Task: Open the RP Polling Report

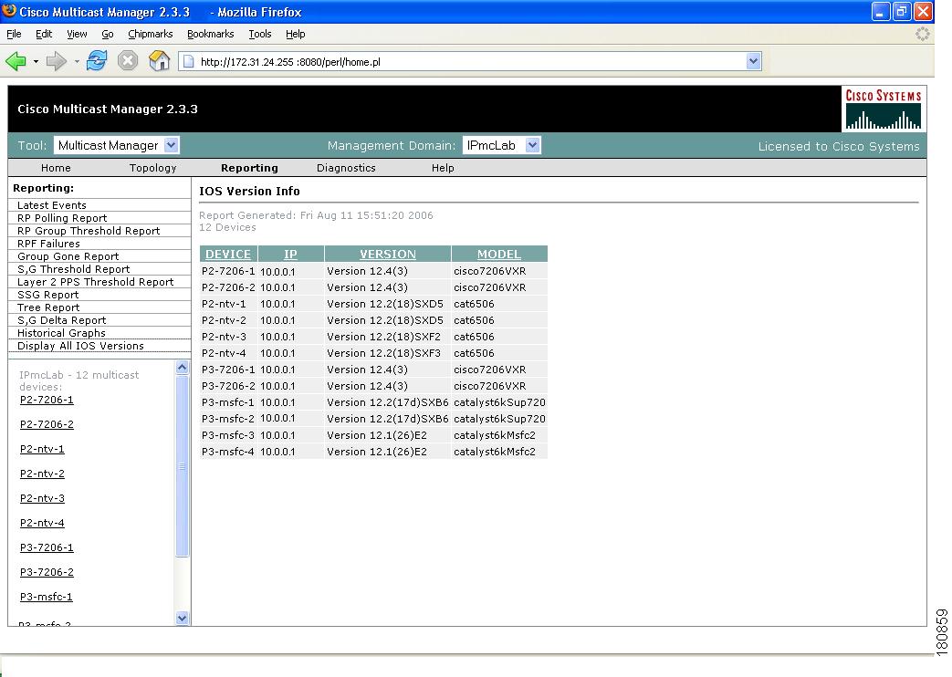Action: point(62,218)
